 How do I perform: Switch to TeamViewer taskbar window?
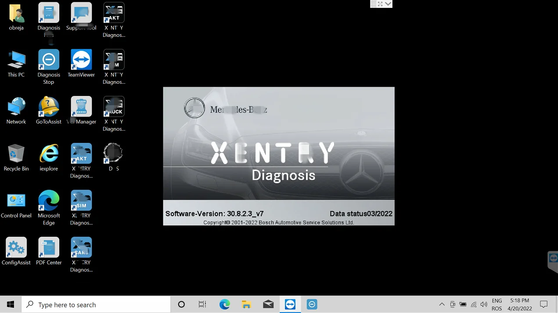pos(290,304)
